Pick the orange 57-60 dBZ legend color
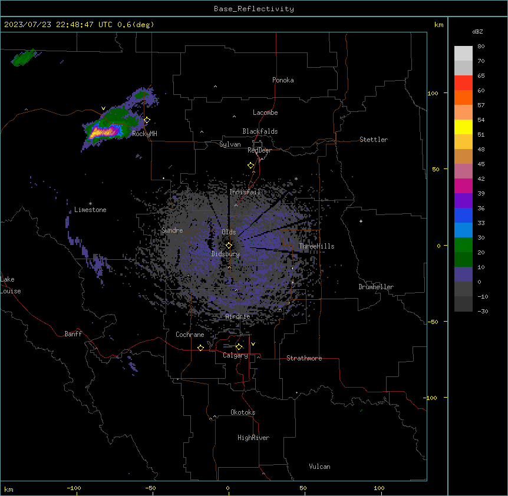The image size is (508, 496). tap(463, 97)
